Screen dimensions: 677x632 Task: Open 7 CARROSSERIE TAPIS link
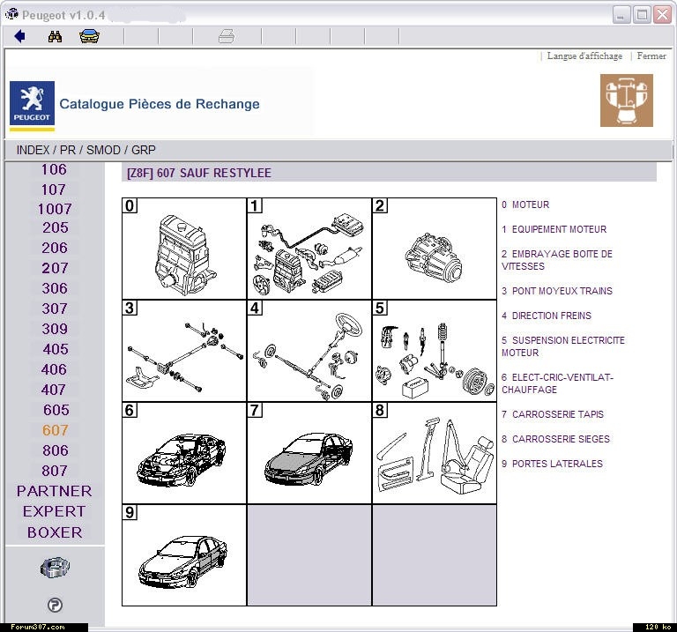(553, 414)
